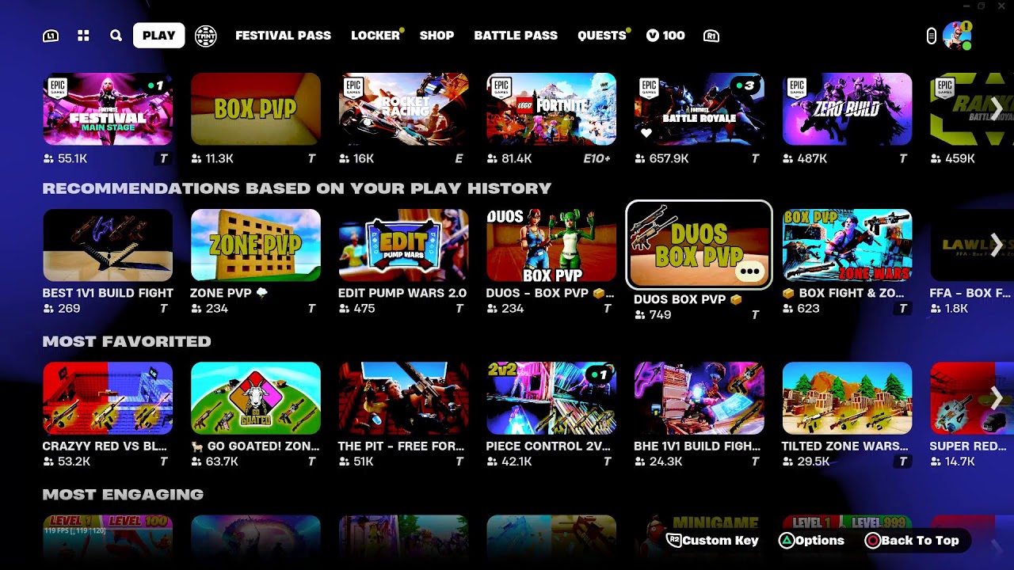
Task: Toggle the favorite heart on Battle Royale tile
Action: [x=646, y=133]
